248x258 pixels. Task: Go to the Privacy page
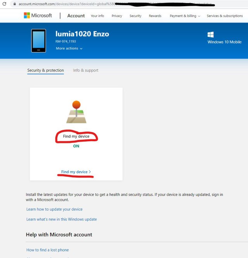click(x=117, y=16)
